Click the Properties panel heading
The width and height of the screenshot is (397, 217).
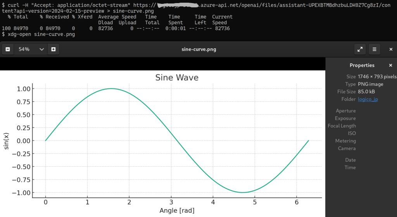click(x=362, y=65)
